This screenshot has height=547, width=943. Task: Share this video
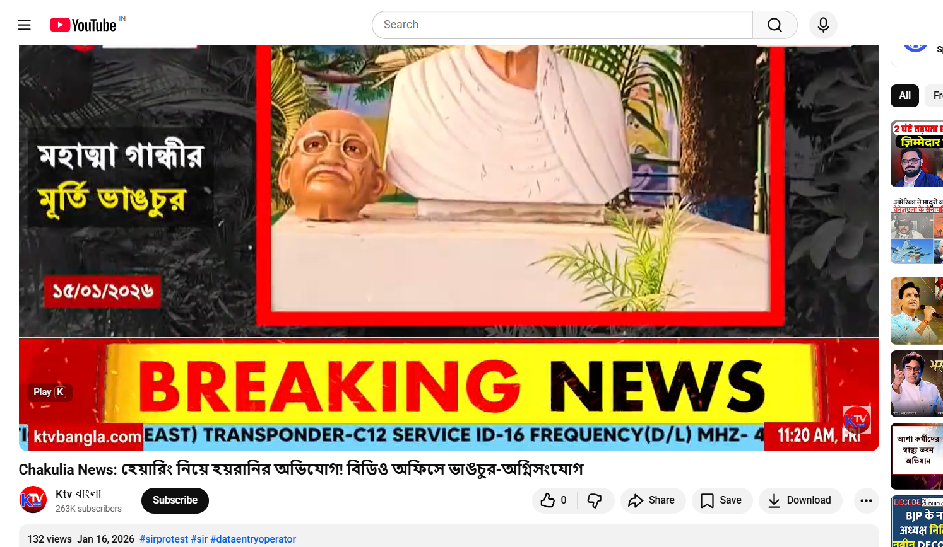click(x=653, y=500)
